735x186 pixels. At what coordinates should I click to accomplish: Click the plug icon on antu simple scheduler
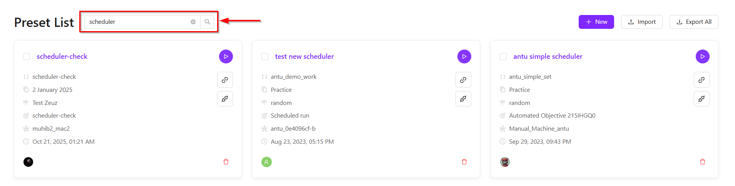702,99
